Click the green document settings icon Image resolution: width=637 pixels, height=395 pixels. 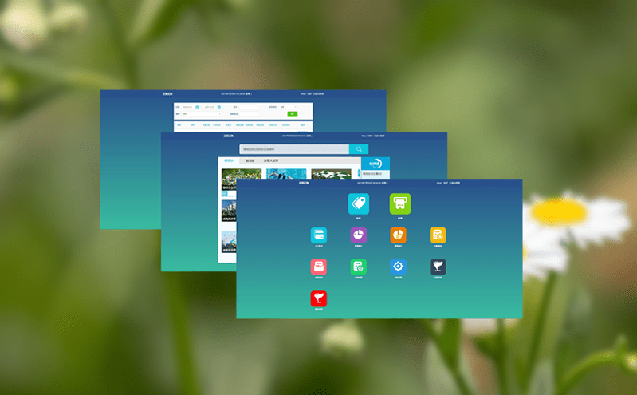(358, 267)
